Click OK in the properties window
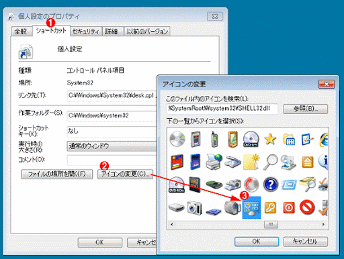344x259 pixels. [100, 242]
